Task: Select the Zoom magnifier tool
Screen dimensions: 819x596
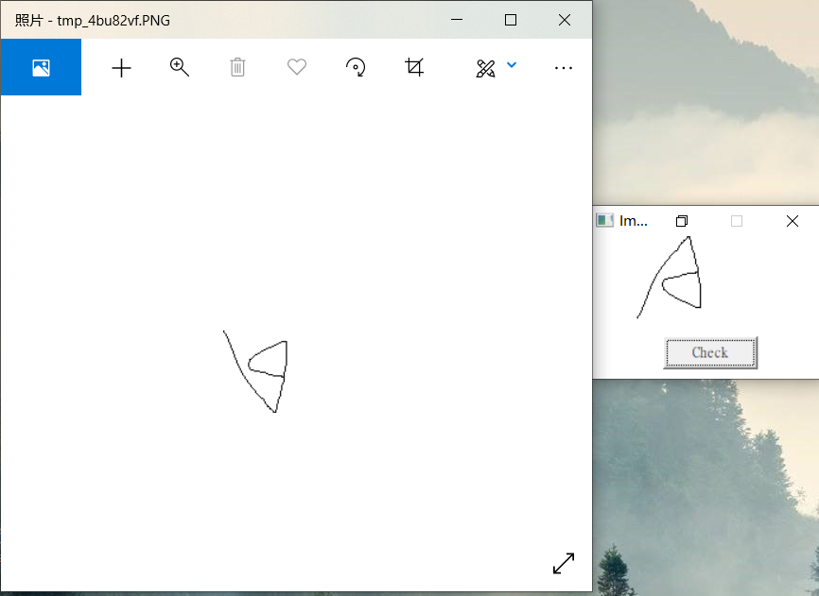Action: tap(180, 67)
